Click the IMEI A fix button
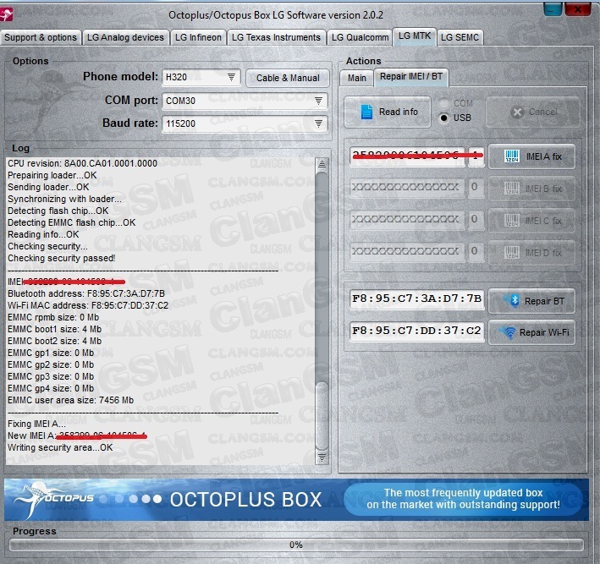This screenshot has height=564, width=600. (x=531, y=156)
